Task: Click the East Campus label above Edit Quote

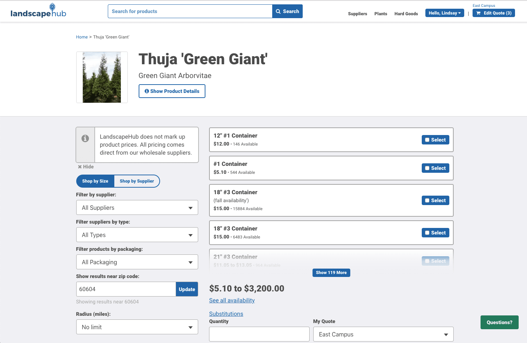Action: click(484, 5)
